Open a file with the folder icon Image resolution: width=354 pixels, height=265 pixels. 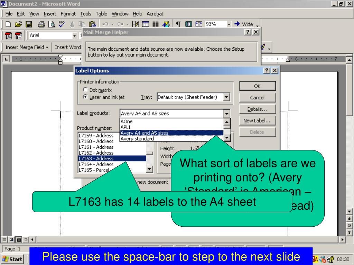[x=18, y=24]
